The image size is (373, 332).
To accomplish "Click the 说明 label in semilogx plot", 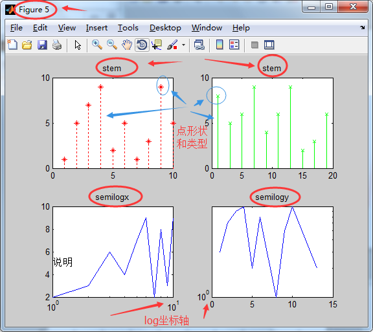I will pyautogui.click(x=63, y=262).
